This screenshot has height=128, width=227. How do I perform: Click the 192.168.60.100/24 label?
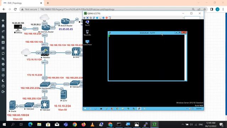[18, 115]
